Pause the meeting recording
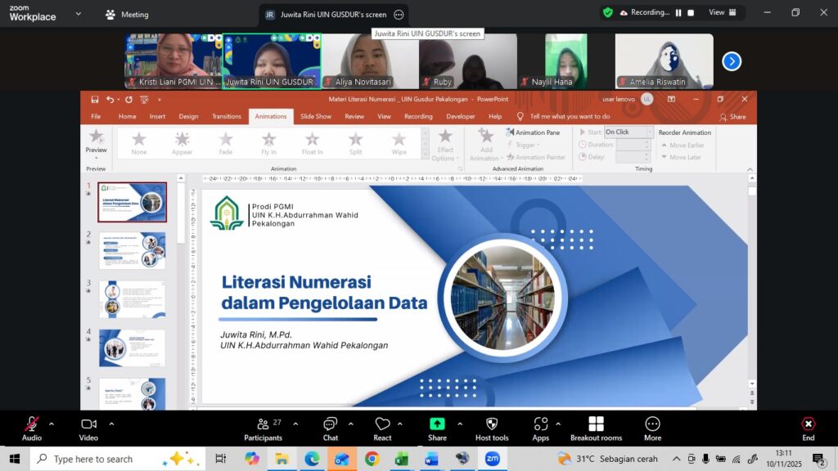838x471 pixels. click(x=678, y=13)
